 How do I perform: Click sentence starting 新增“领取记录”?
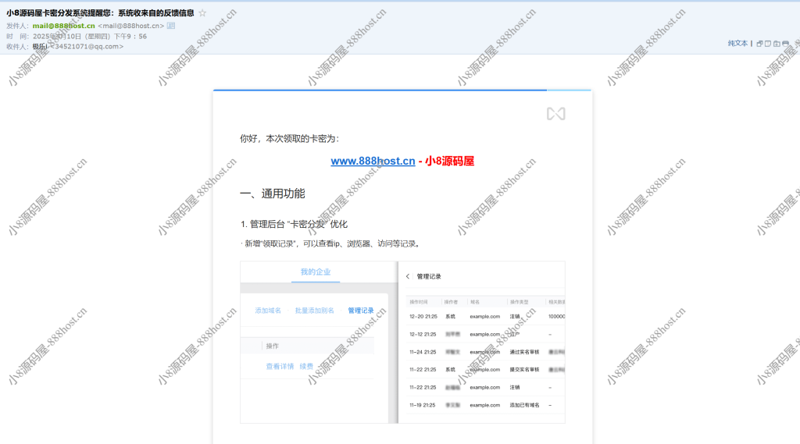point(331,243)
